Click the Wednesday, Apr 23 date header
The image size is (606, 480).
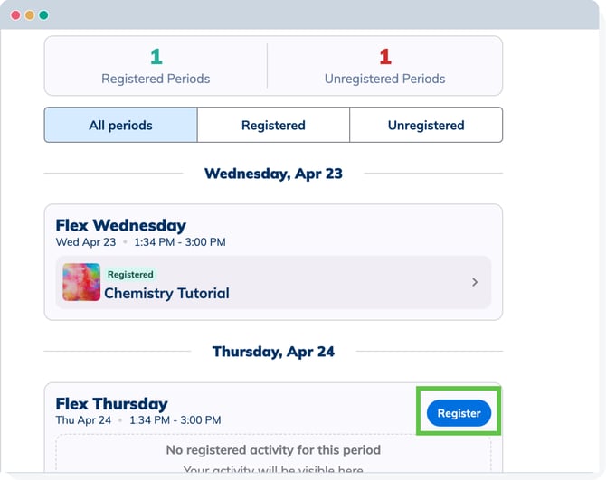point(273,174)
